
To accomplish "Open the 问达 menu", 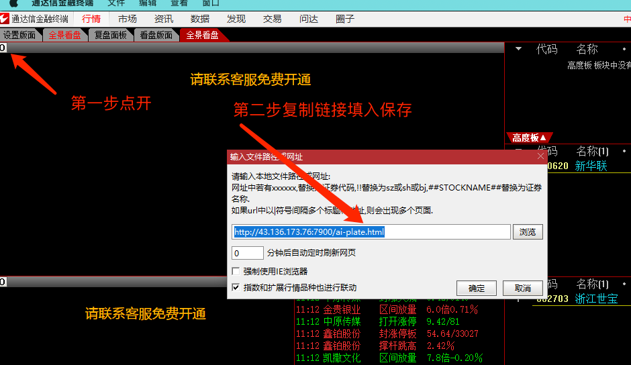I will pos(309,19).
